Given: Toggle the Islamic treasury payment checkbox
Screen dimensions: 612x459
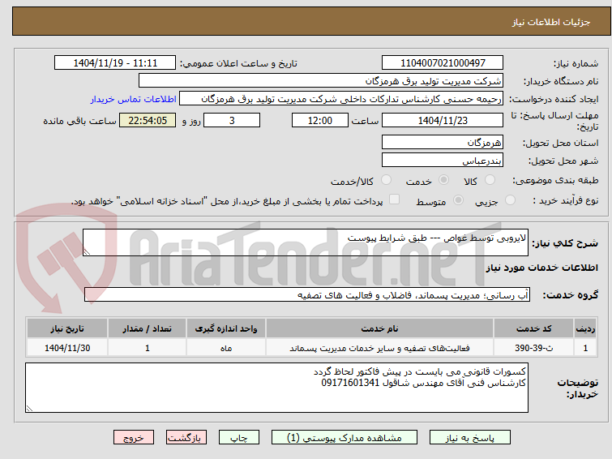Looking at the screenshot, I should tap(394, 199).
